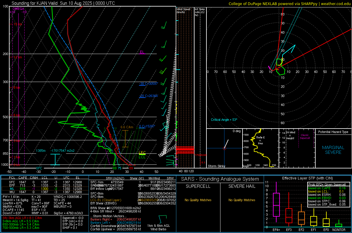352x233 pixels.
Task: Select the 'Eff Shear (EBWD)' row
Action: click(133, 203)
